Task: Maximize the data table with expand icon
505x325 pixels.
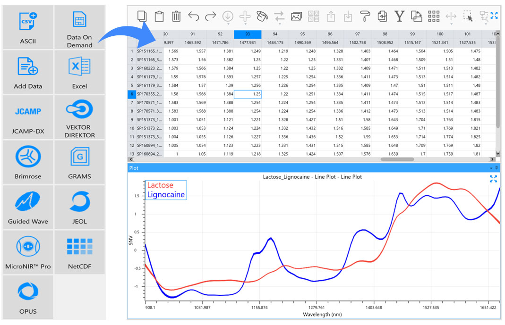Action: (494, 15)
